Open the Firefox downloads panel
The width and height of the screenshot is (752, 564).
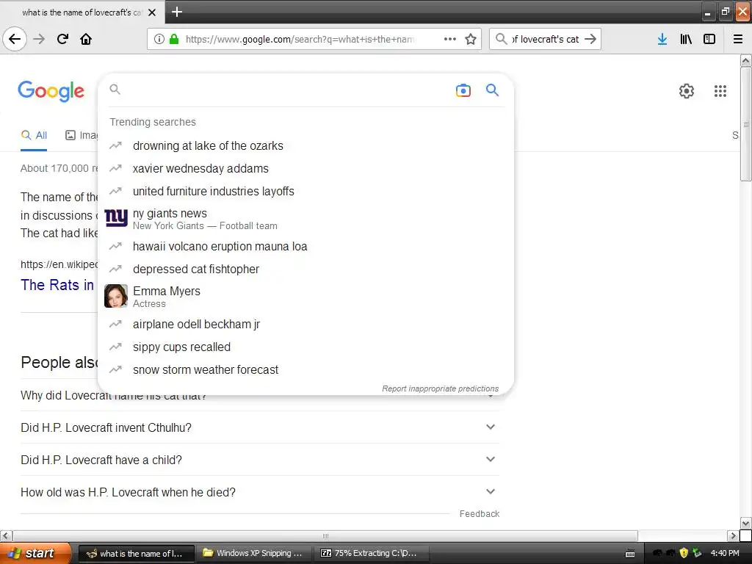[x=662, y=39]
